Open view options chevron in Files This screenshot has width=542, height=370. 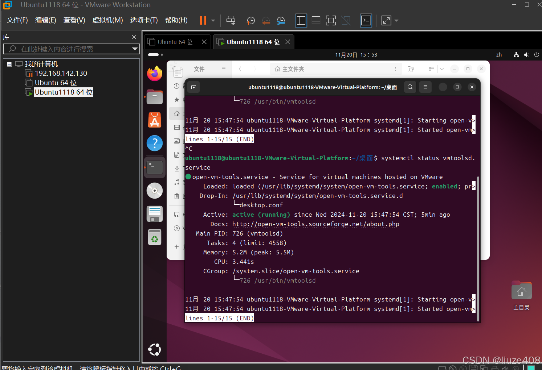[x=442, y=69]
